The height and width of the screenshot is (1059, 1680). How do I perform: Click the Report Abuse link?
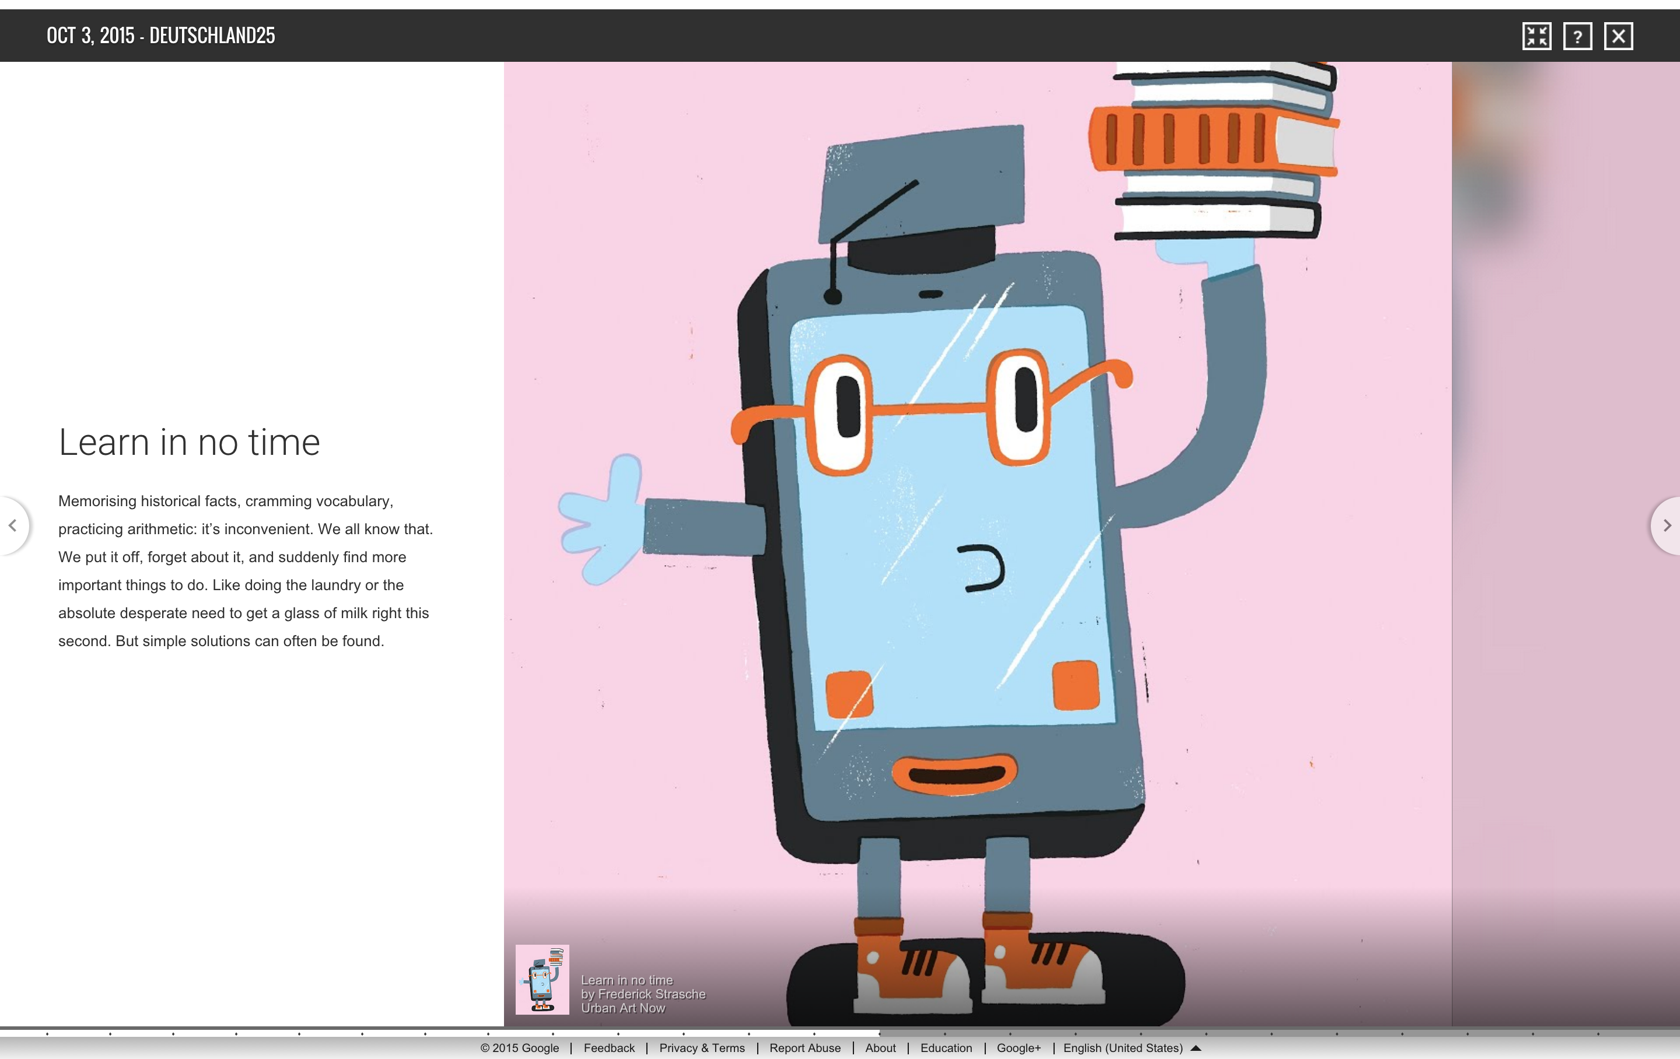(805, 1048)
